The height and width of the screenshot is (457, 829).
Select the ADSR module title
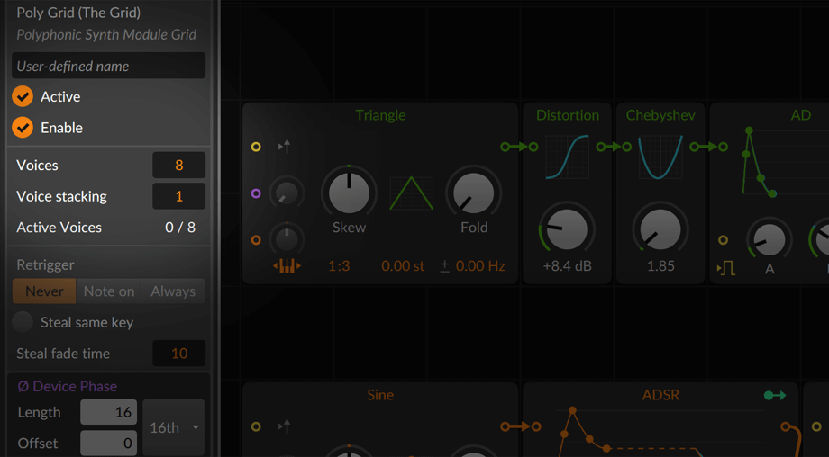pos(660,395)
